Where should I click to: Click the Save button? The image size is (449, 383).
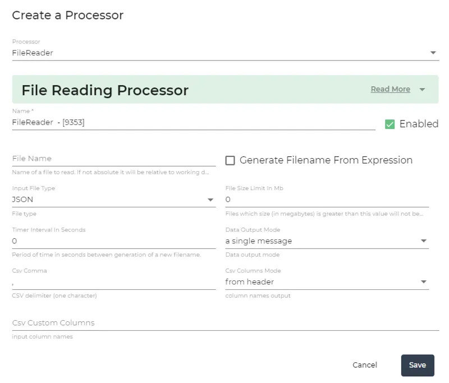pyautogui.click(x=418, y=365)
